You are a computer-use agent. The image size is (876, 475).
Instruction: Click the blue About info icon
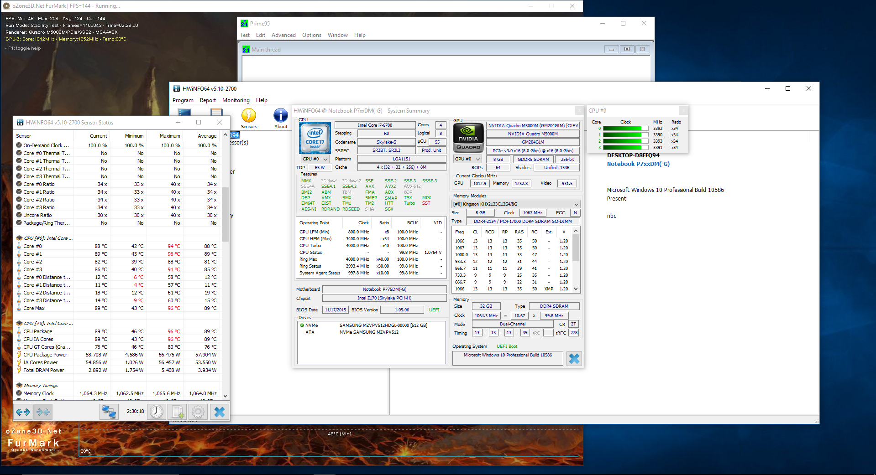pos(281,115)
